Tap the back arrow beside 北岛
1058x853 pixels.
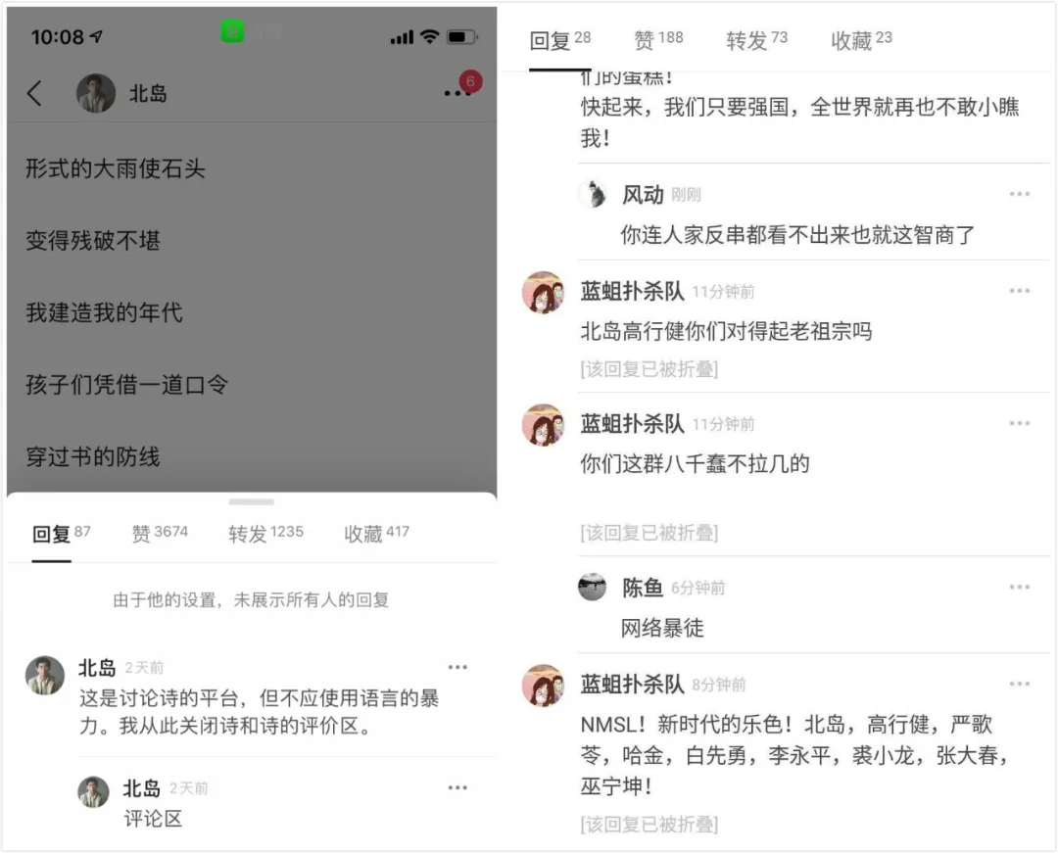(34, 93)
